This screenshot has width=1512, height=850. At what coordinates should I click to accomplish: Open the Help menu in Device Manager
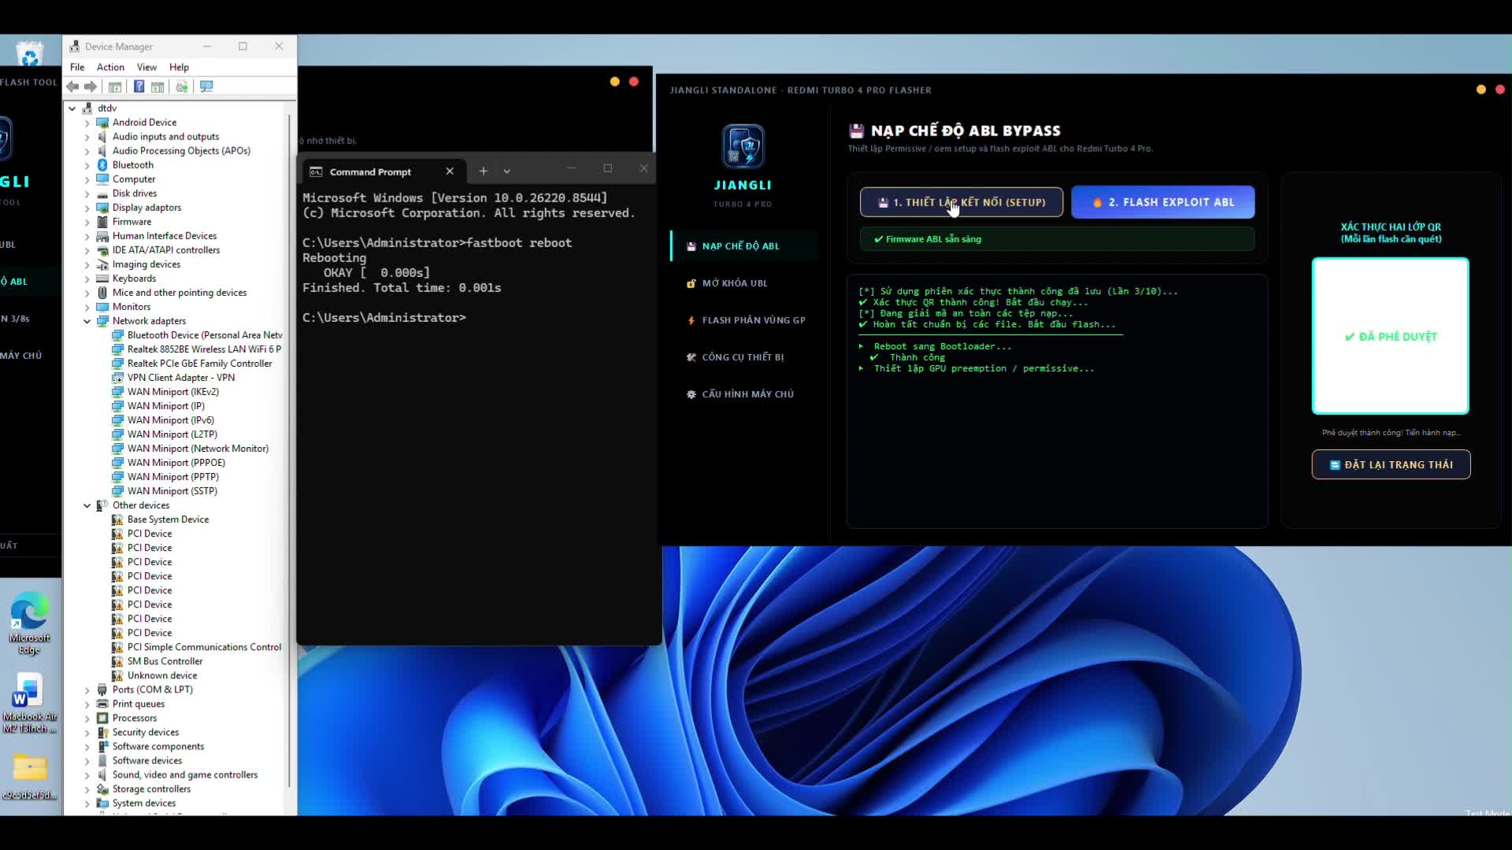click(x=179, y=67)
